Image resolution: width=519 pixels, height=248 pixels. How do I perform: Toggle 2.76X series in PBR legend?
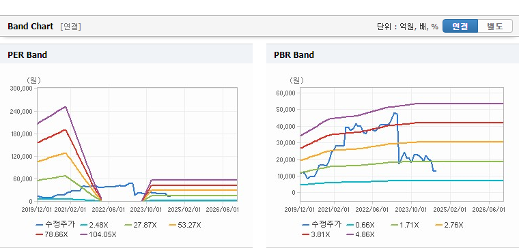pyautogui.click(x=449, y=225)
